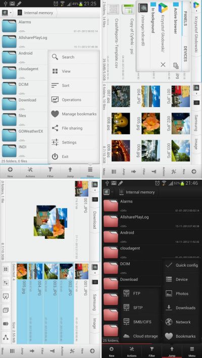This screenshot has height=358, width=202.
Task: Open blue Android folder in light-theme list
Action: point(24,57)
